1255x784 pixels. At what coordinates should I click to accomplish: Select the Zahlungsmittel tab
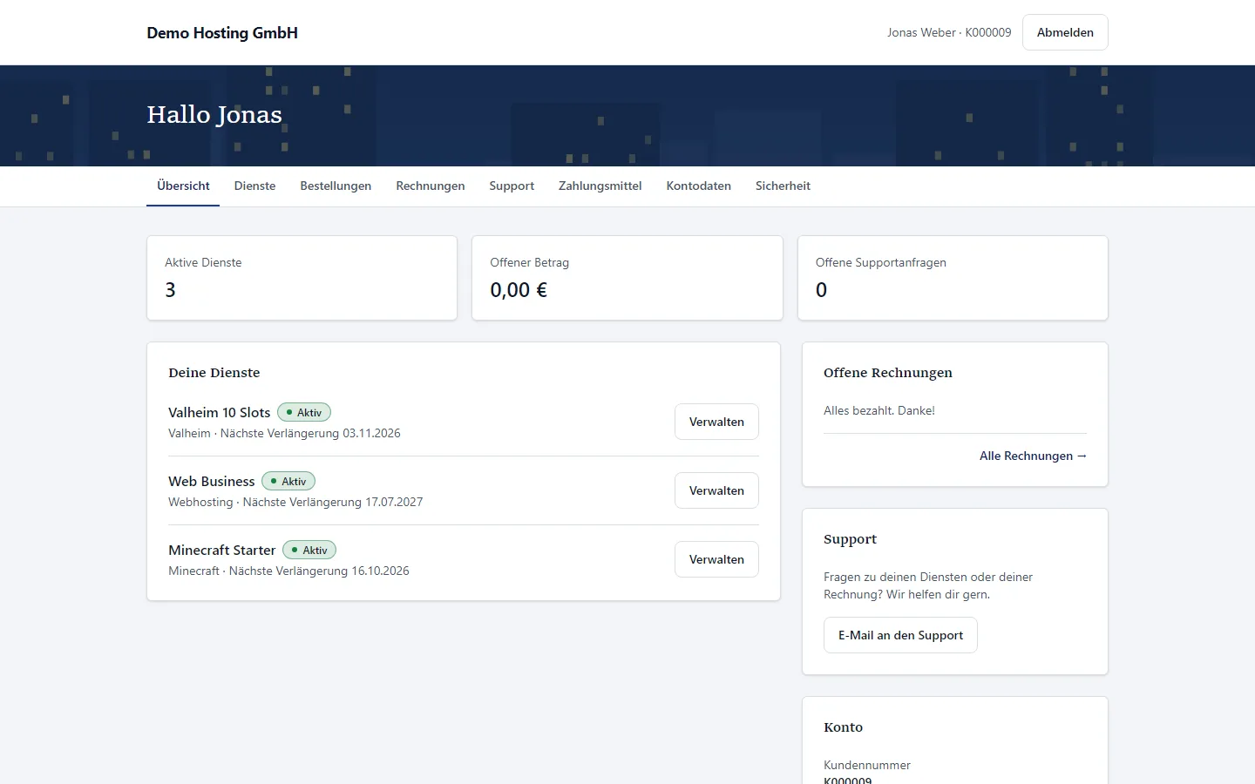600,186
